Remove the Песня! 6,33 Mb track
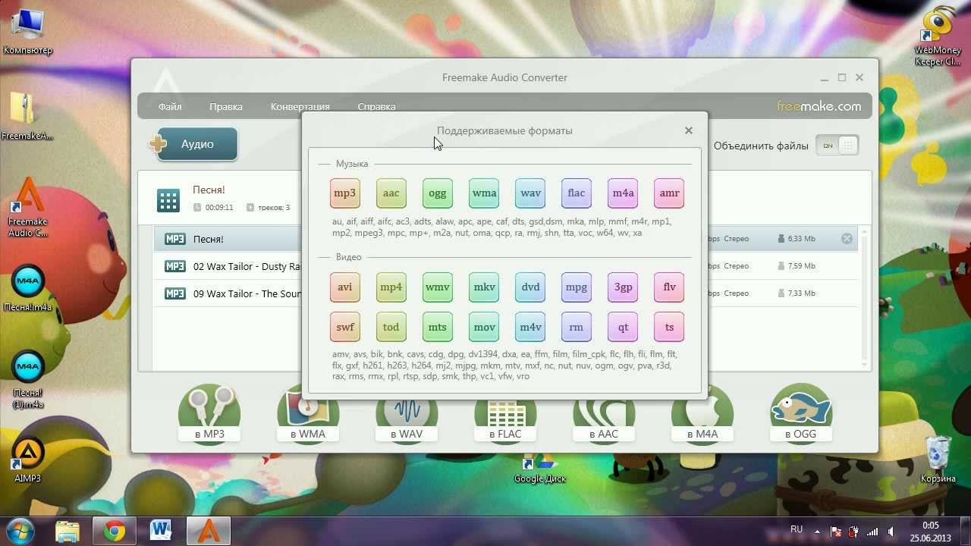The width and height of the screenshot is (971, 546). 847,239
